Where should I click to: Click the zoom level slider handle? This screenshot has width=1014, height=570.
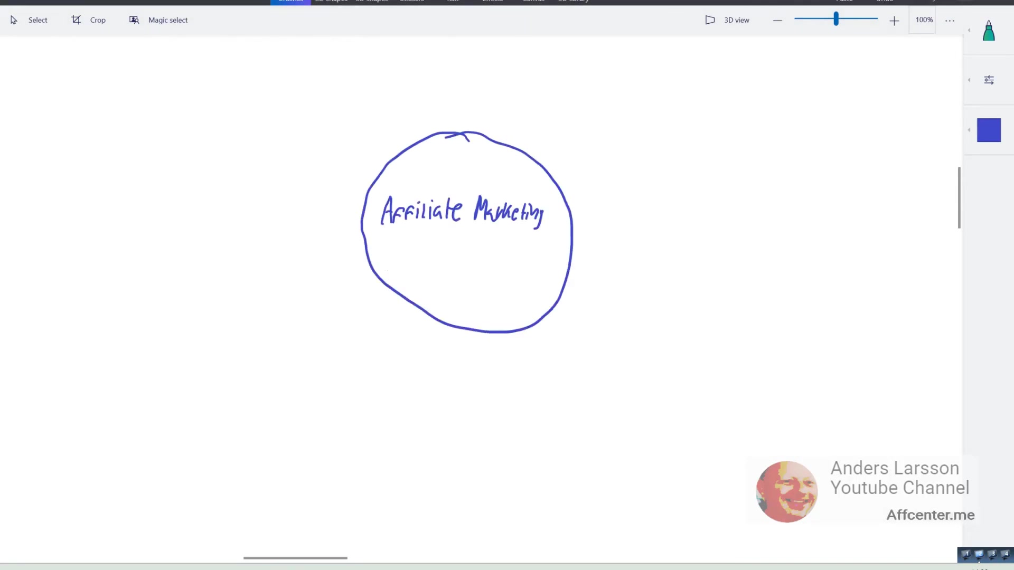[x=836, y=19]
